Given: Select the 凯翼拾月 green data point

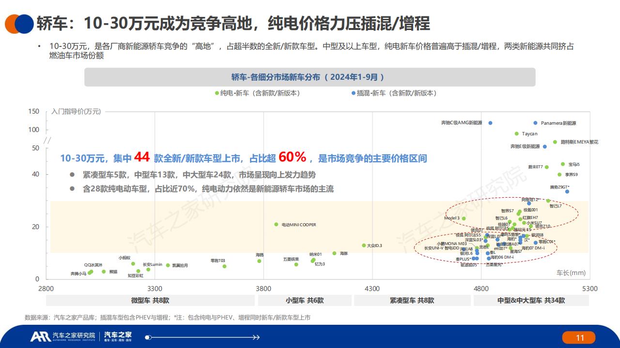Looking at the screenshot, I should click(168, 265).
